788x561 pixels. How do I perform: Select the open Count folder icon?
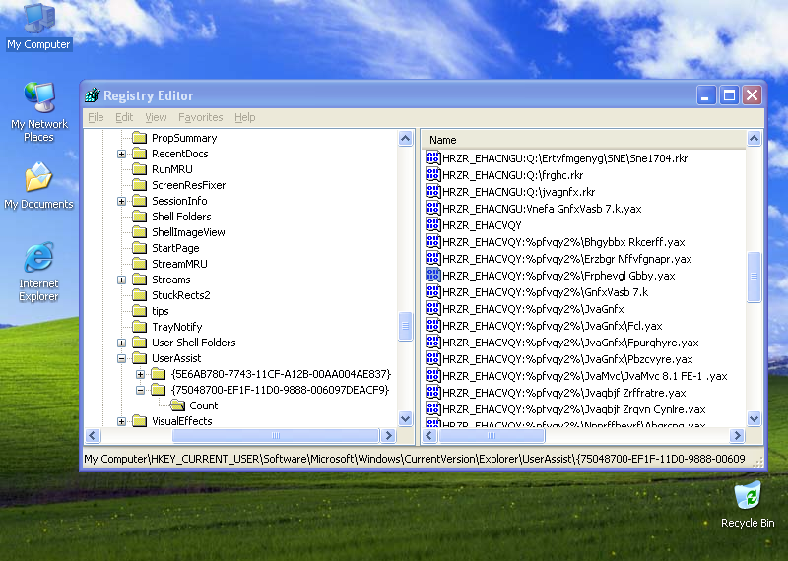(x=177, y=405)
